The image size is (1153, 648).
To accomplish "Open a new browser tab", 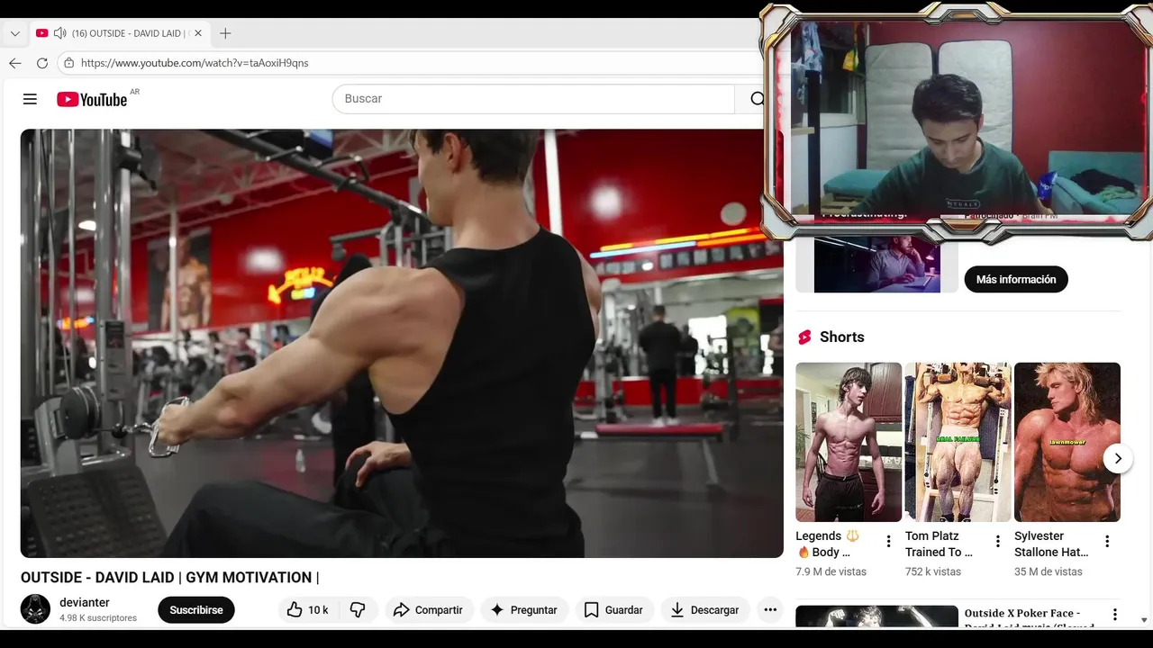I will point(225,33).
